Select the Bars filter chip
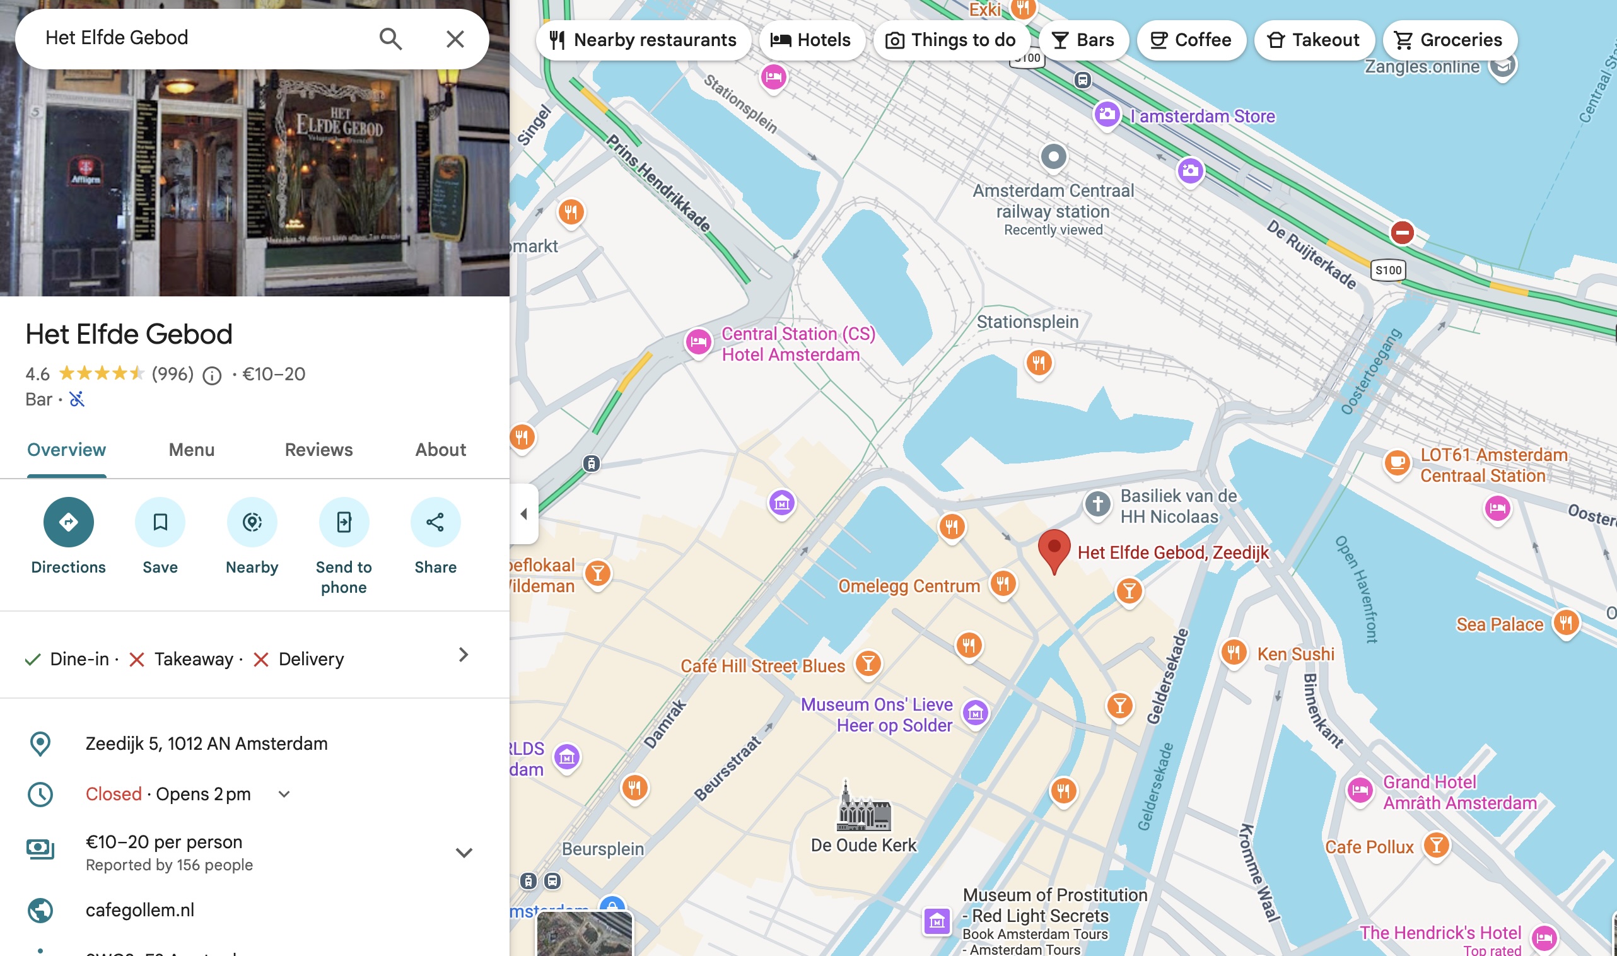 (1083, 40)
